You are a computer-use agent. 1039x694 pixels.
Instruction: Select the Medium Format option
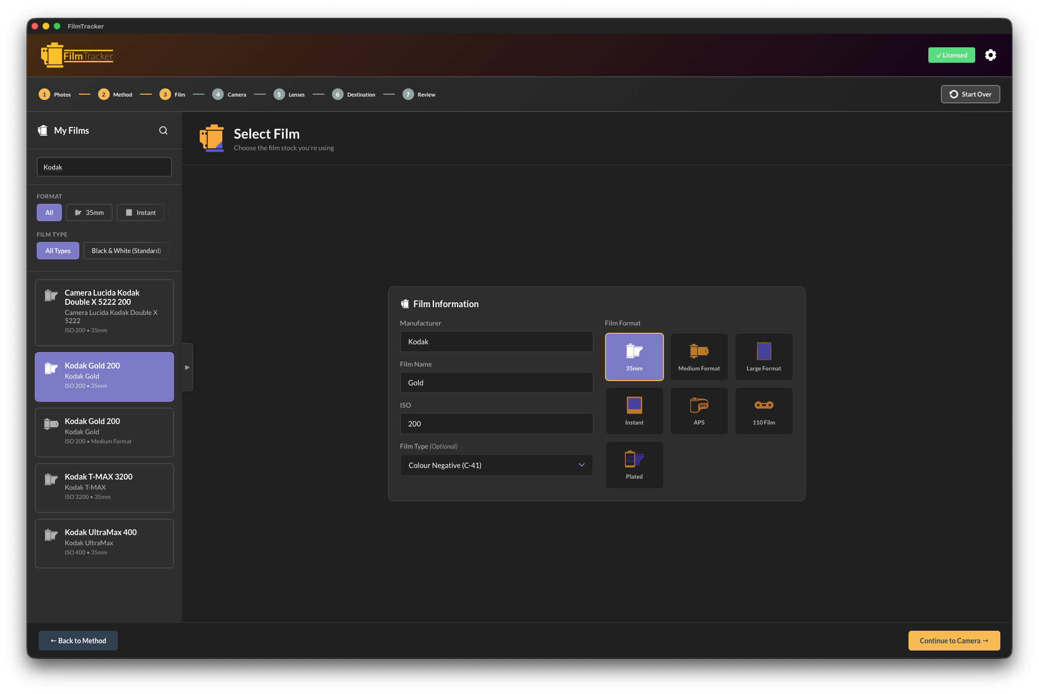tap(699, 356)
